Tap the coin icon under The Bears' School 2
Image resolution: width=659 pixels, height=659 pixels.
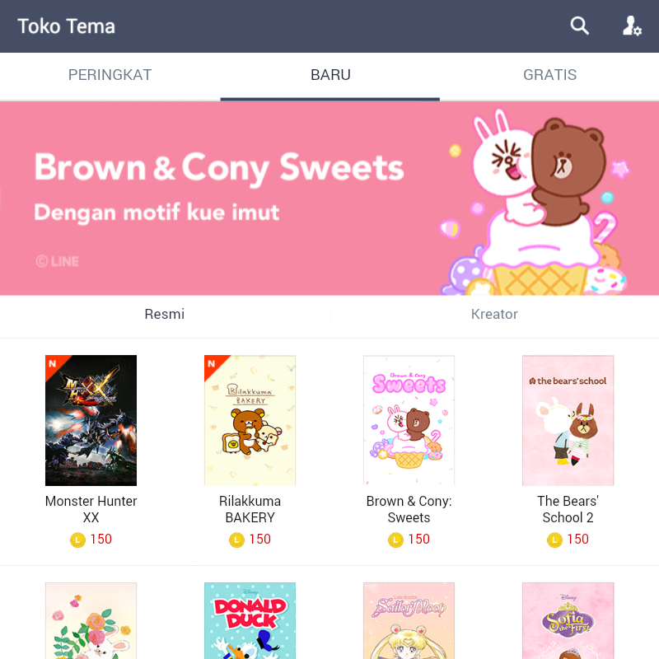pyautogui.click(x=554, y=540)
